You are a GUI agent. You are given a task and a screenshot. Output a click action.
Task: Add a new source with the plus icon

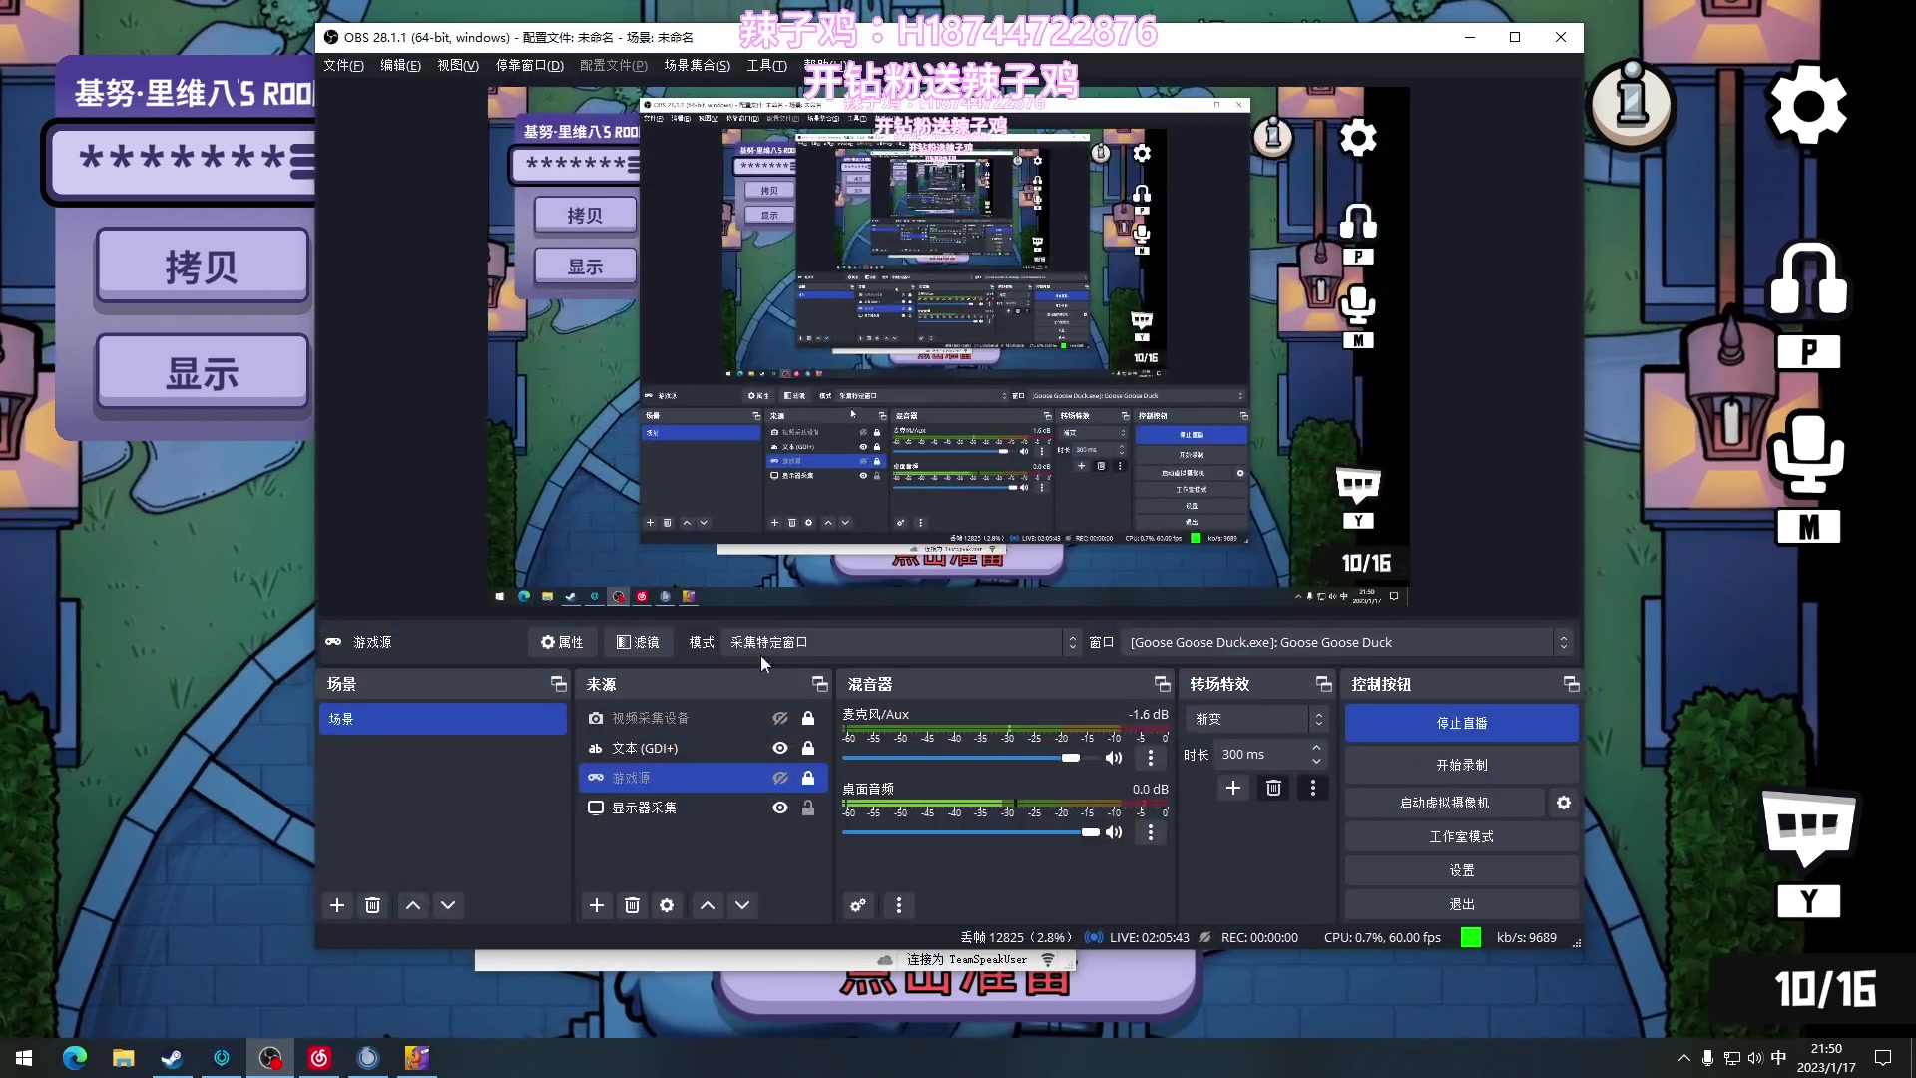point(597,905)
